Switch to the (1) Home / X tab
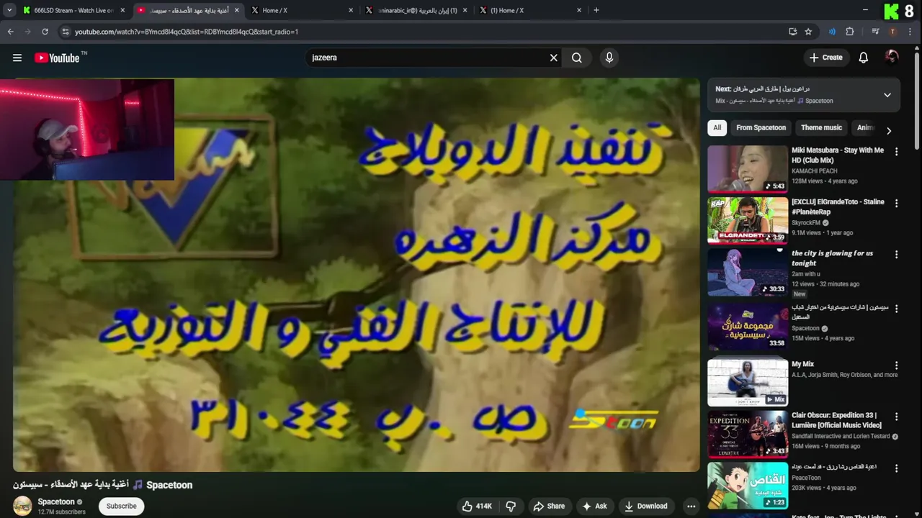This screenshot has width=922, height=518. point(530,10)
